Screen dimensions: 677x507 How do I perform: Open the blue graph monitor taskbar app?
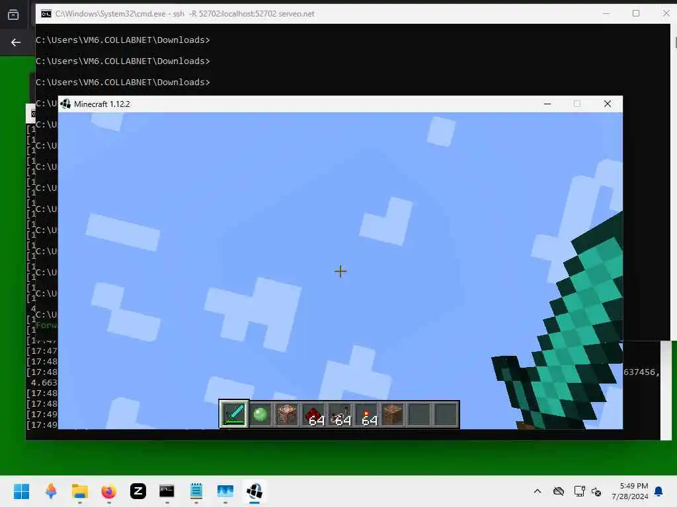coord(225,491)
